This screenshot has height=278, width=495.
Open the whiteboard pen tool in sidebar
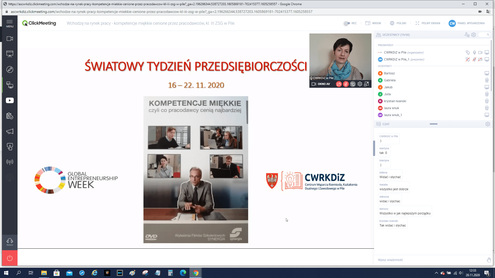pos(10,69)
